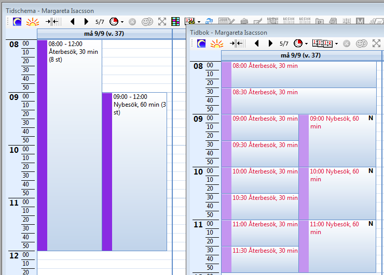Click the moon icon in Tidschema toolbar
This screenshot has width=384, height=275.
(17, 22)
